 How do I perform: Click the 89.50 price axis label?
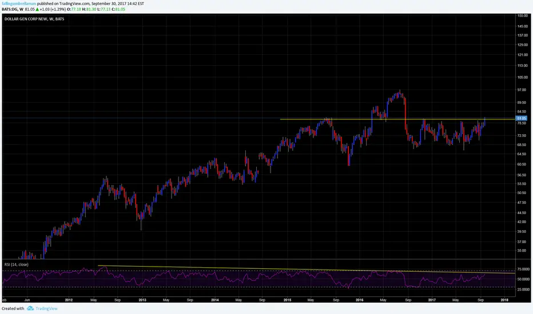[x=522, y=102]
